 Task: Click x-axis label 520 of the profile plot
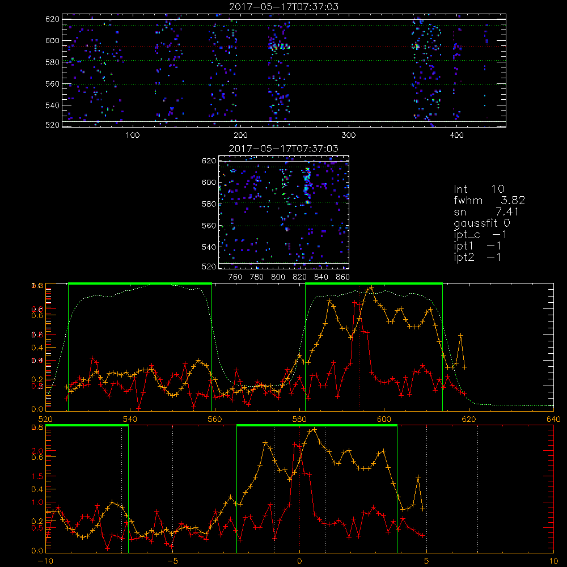pos(45,420)
